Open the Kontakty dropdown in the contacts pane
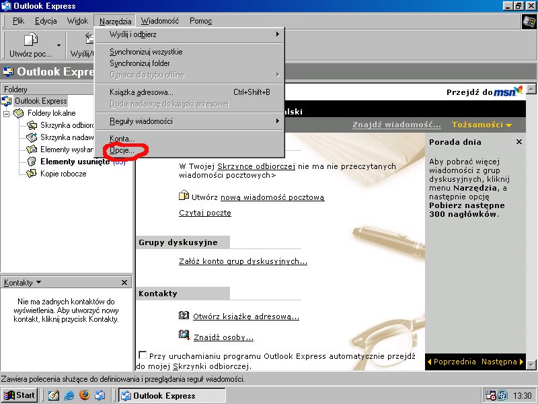The height and width of the screenshot is (404, 538). pos(23,283)
